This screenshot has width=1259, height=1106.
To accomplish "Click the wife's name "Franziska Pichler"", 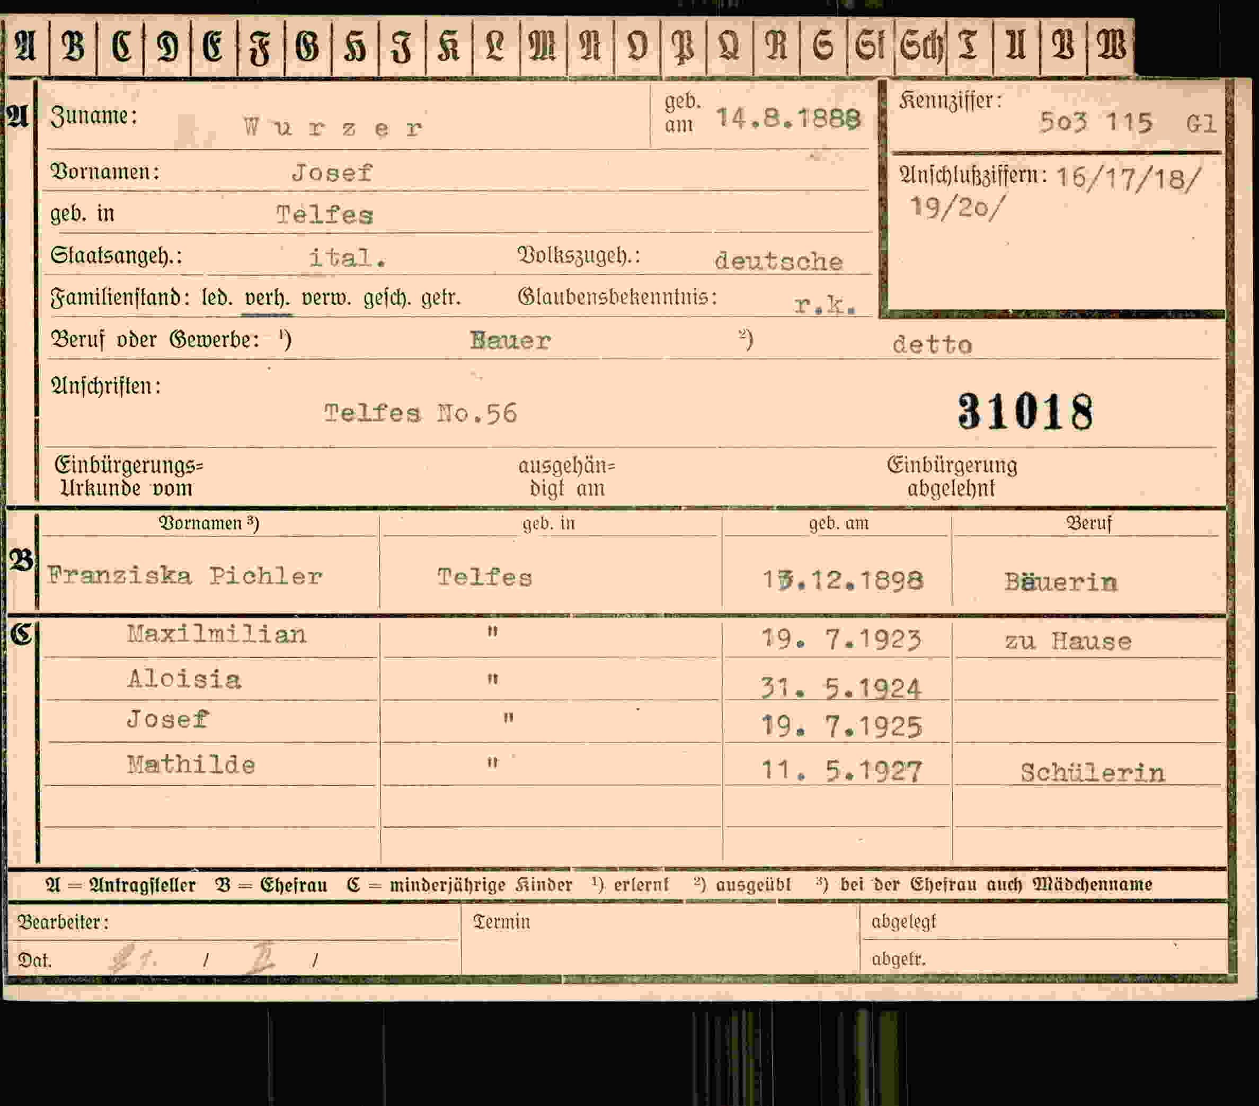I will tap(185, 576).
